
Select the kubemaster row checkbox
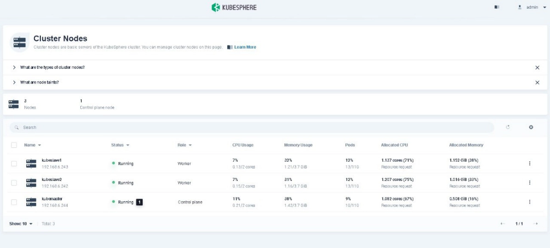click(14, 202)
